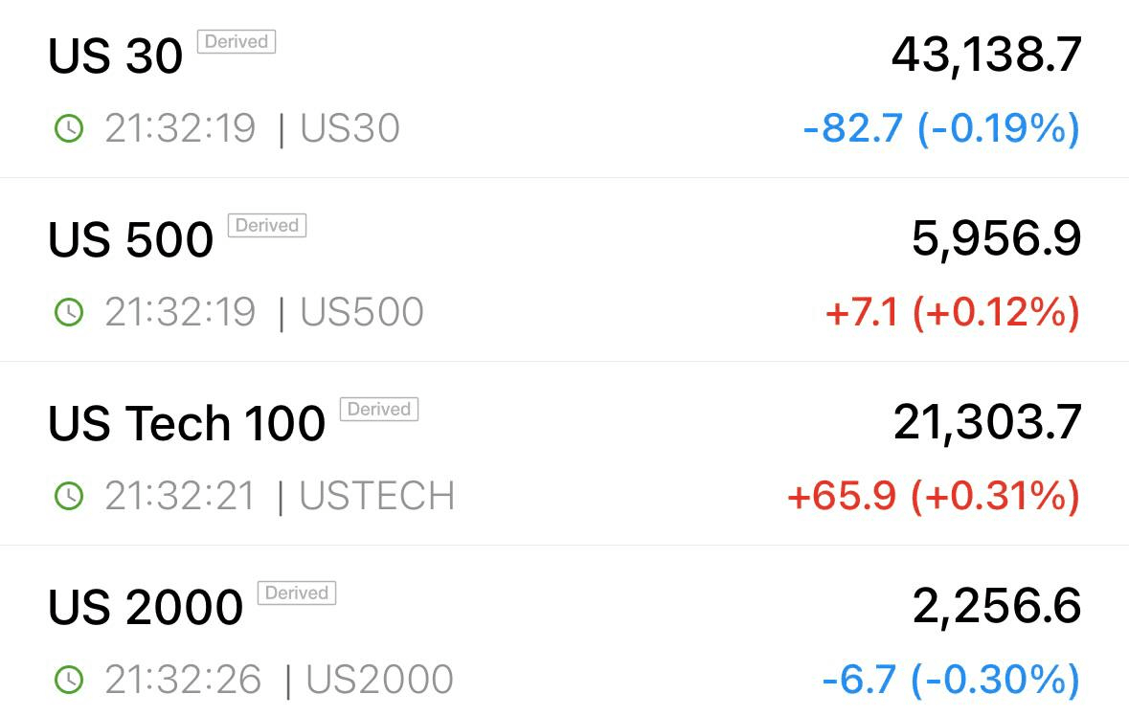Click the clock icon in US 2000 row
Image resolution: width=1129 pixels, height=716 pixels.
click(69, 680)
